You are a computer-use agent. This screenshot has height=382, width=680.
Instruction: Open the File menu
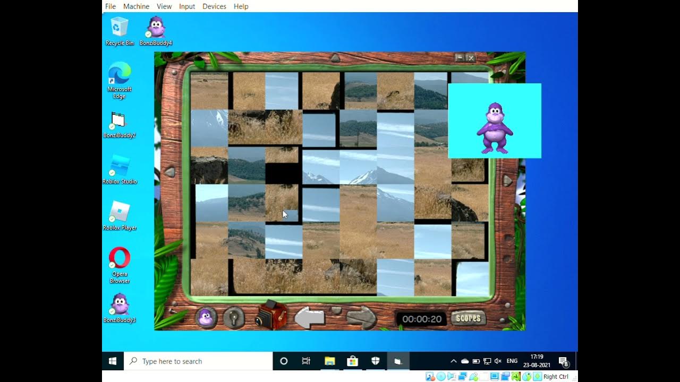110,6
